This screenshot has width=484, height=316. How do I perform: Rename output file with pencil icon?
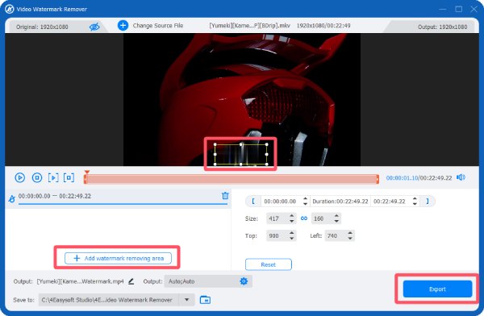pos(131,281)
